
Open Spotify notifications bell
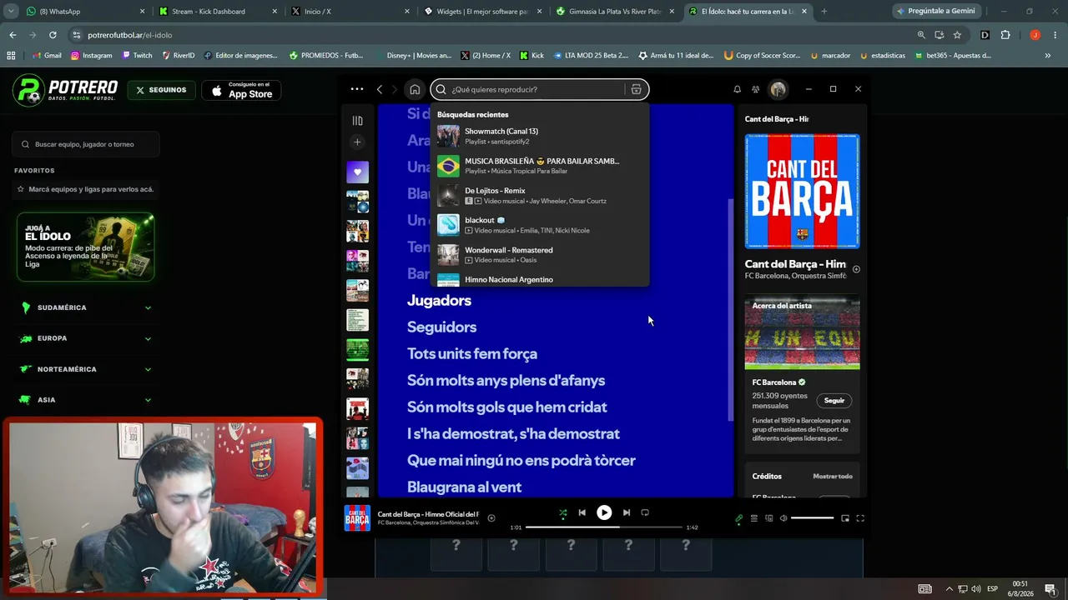pos(738,89)
